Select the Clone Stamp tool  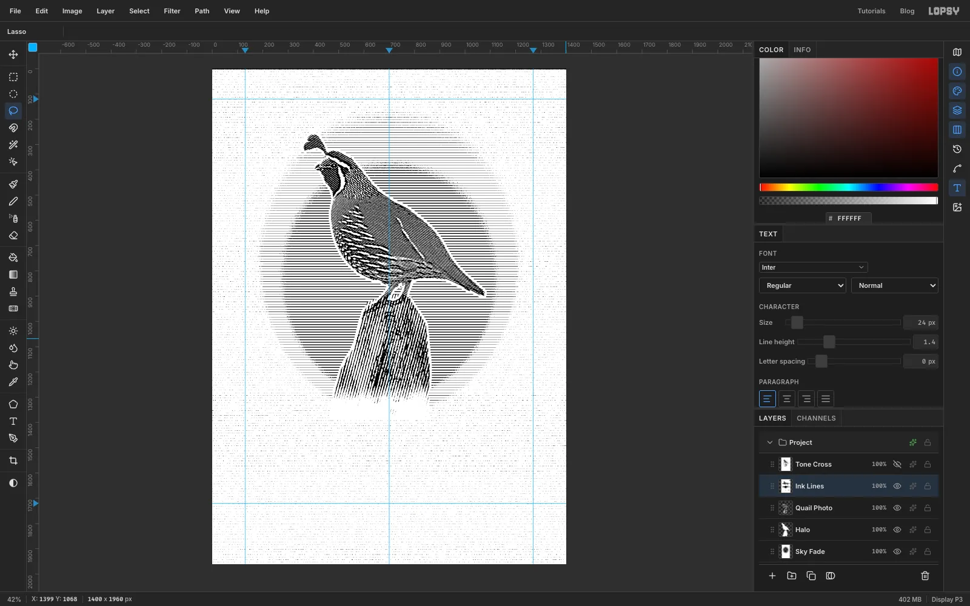click(13, 291)
